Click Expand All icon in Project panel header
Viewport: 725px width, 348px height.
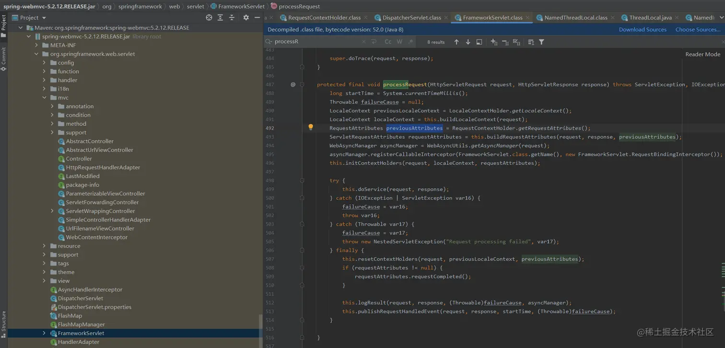click(x=220, y=17)
